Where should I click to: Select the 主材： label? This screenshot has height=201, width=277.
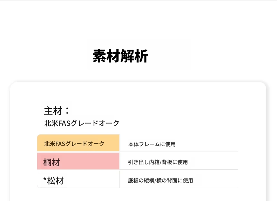pos(57,111)
